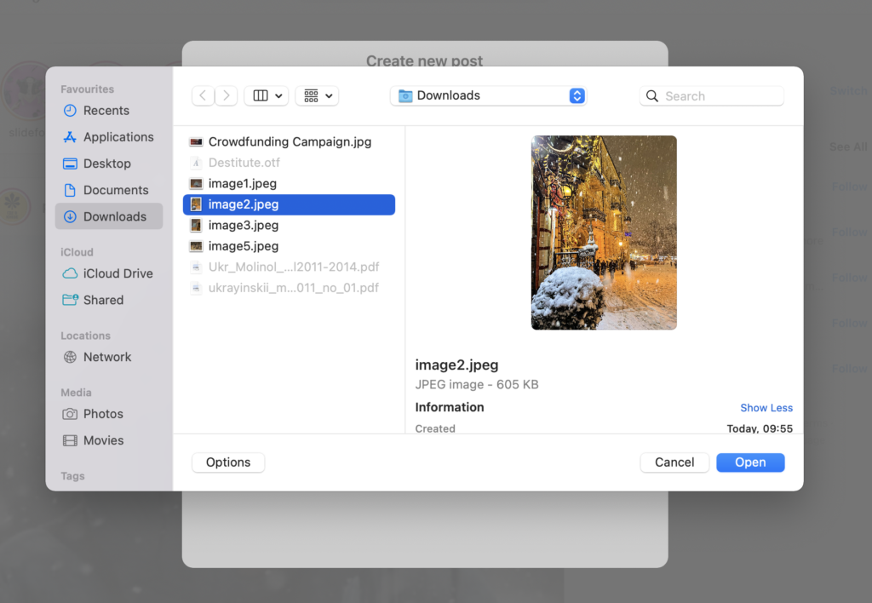Click the Photos camera icon
The image size is (872, 603).
(70, 414)
